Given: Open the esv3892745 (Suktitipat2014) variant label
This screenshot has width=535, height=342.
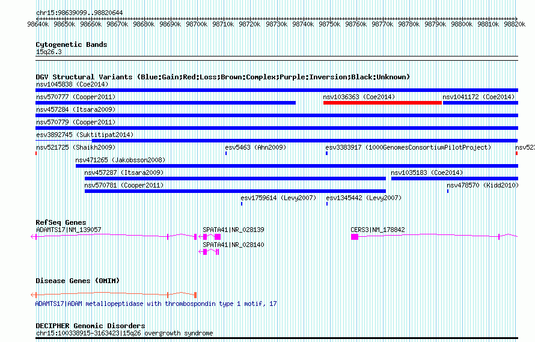Looking at the screenshot, I should coord(85,135).
